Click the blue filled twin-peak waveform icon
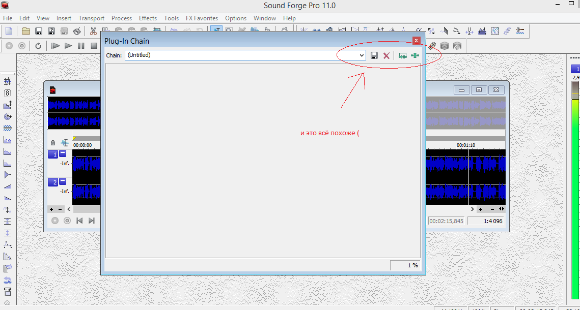 tap(482, 31)
